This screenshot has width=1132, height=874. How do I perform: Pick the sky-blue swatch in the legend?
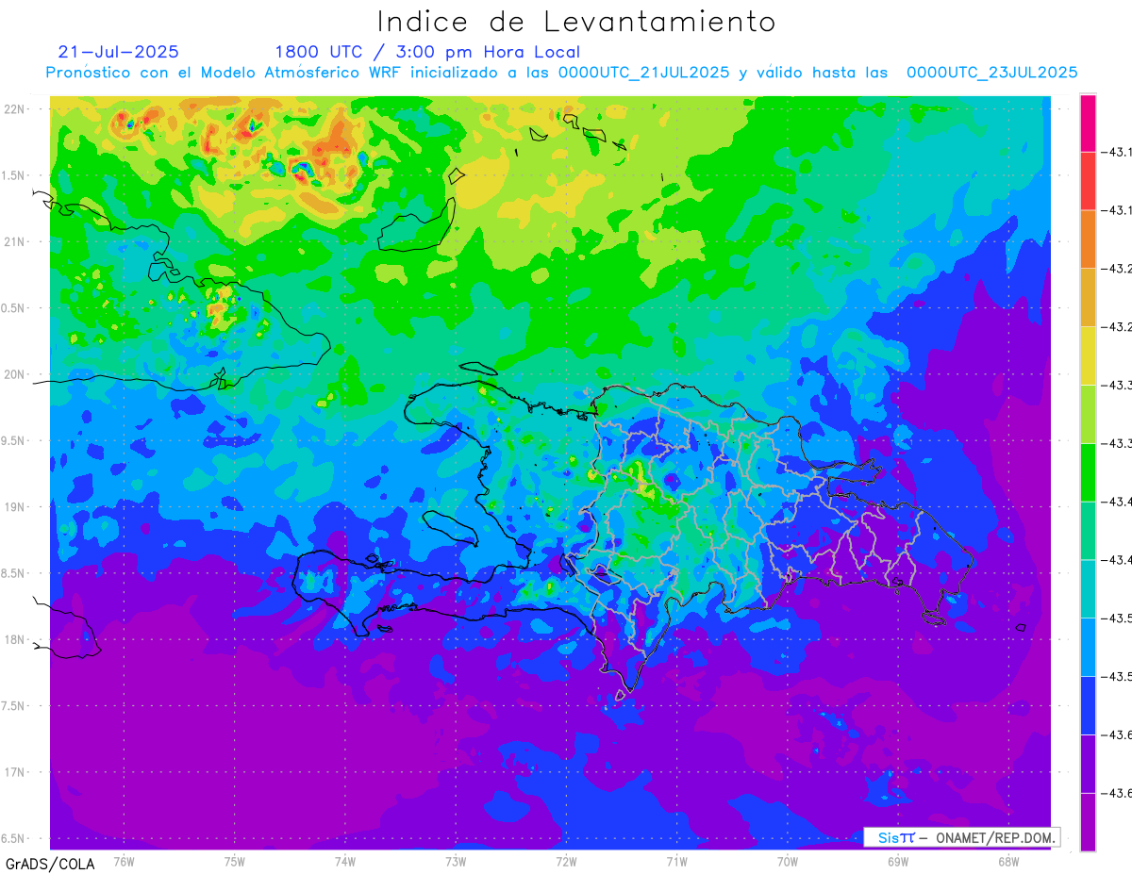point(1088,648)
